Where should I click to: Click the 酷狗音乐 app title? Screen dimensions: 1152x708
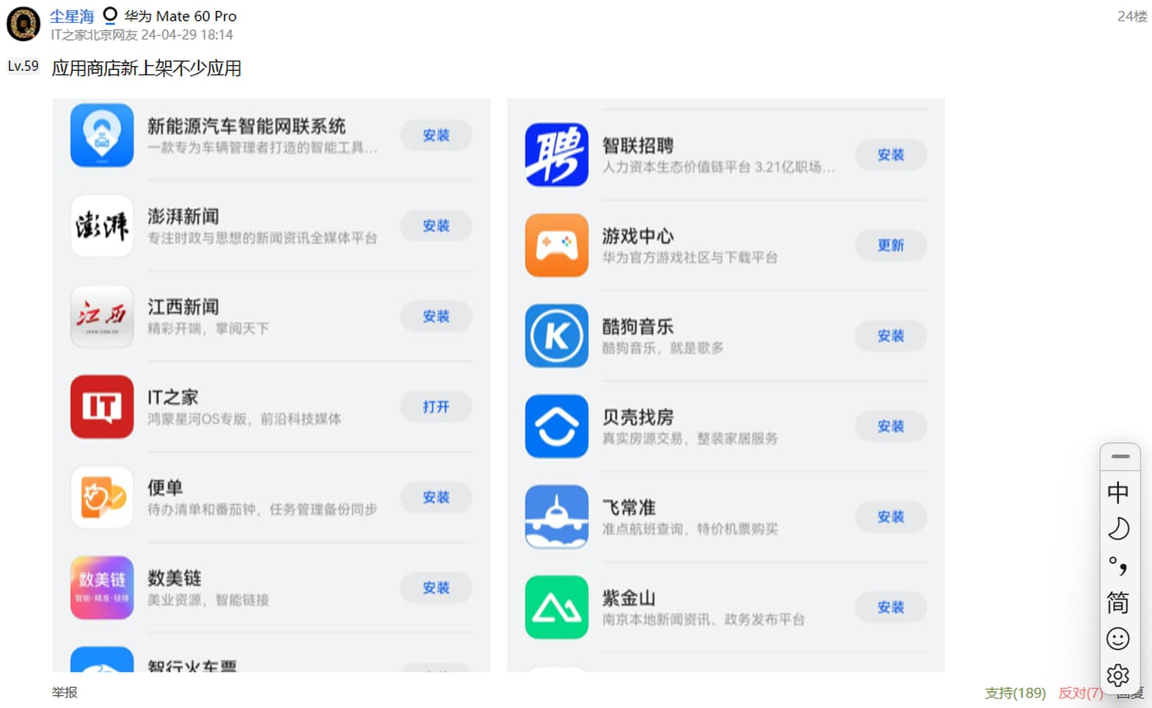pos(637,326)
